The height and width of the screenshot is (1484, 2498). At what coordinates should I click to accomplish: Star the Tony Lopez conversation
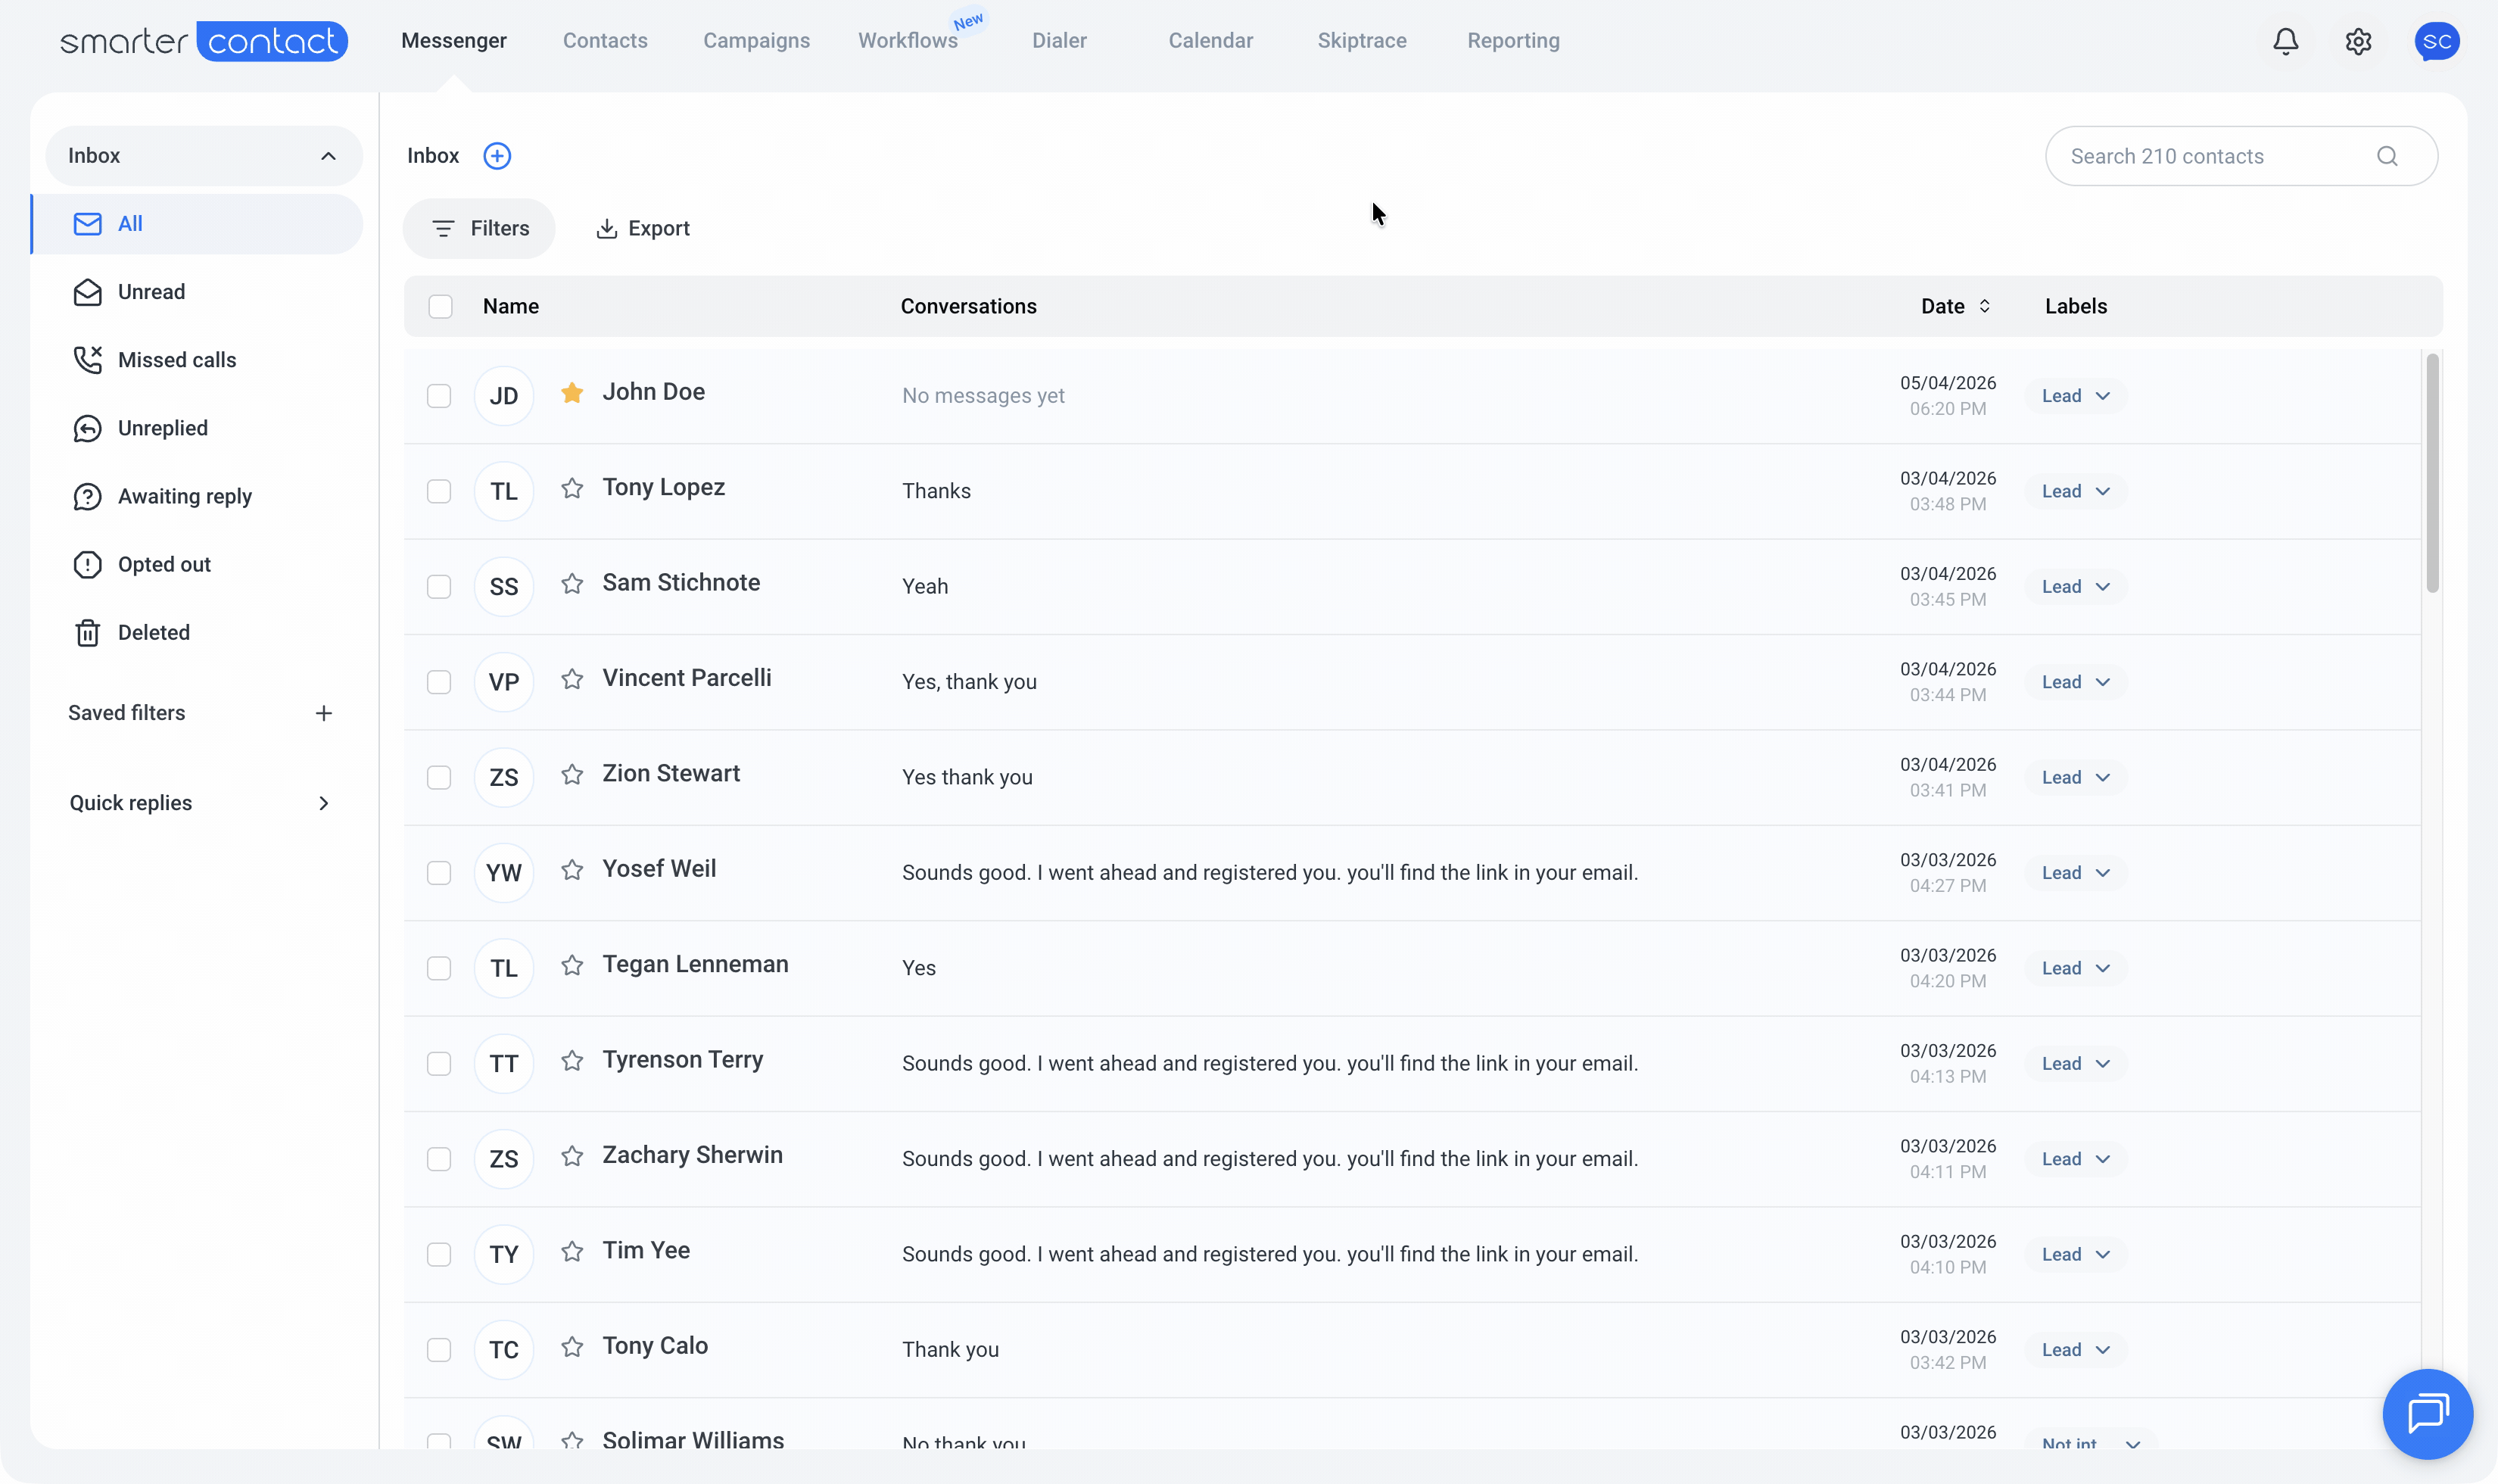(x=572, y=488)
